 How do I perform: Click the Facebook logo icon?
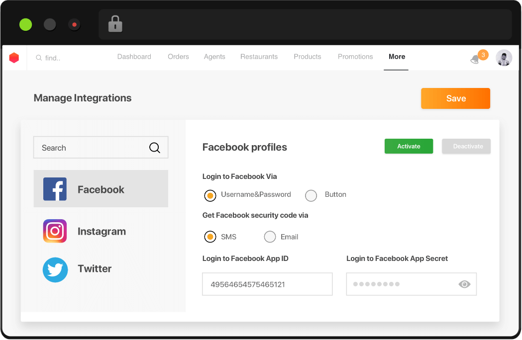[x=55, y=189]
